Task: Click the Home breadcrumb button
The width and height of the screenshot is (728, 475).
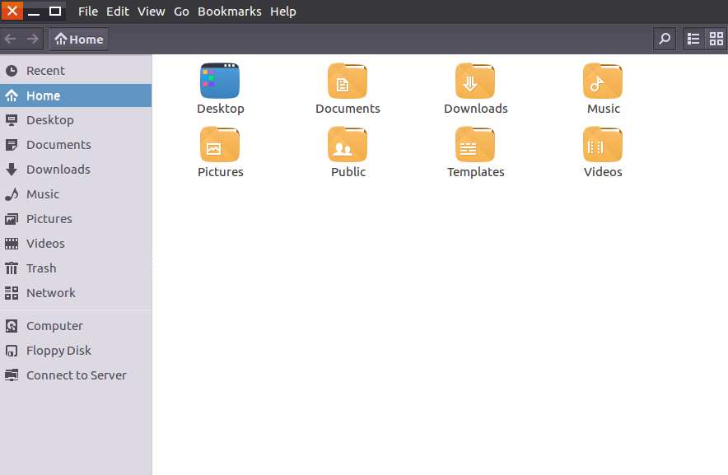Action: click(78, 39)
